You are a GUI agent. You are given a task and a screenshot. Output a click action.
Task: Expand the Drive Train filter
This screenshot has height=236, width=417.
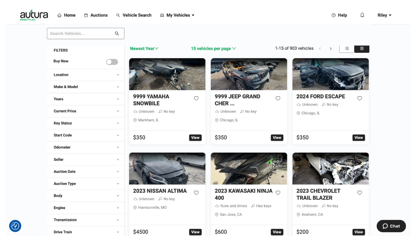(86, 231)
